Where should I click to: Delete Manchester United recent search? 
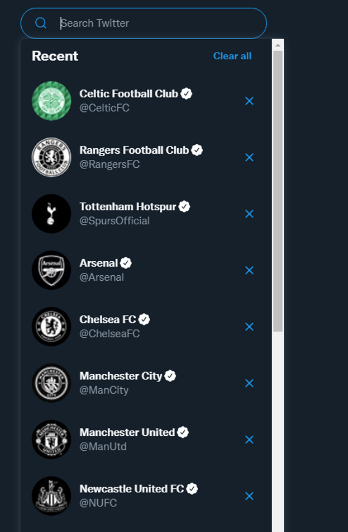(x=249, y=440)
